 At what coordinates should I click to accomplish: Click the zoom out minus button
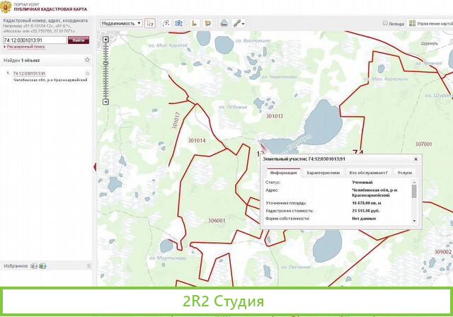pyautogui.click(x=105, y=101)
